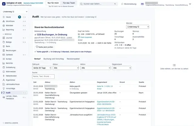Open the Eigentümer module

click(14, 80)
